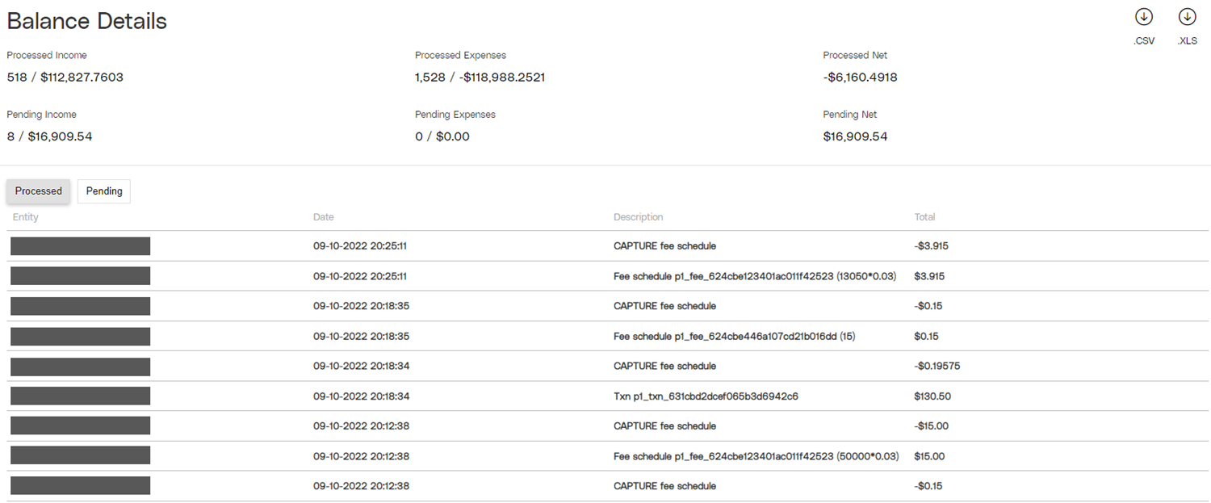
Task: Select the Pending Income label
Action: click(42, 115)
